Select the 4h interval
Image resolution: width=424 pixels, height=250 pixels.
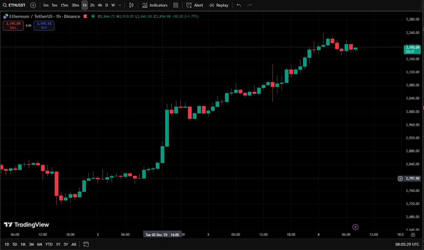pos(100,5)
